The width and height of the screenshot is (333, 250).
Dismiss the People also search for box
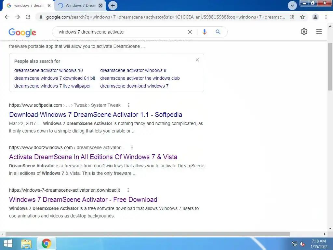(x=197, y=60)
